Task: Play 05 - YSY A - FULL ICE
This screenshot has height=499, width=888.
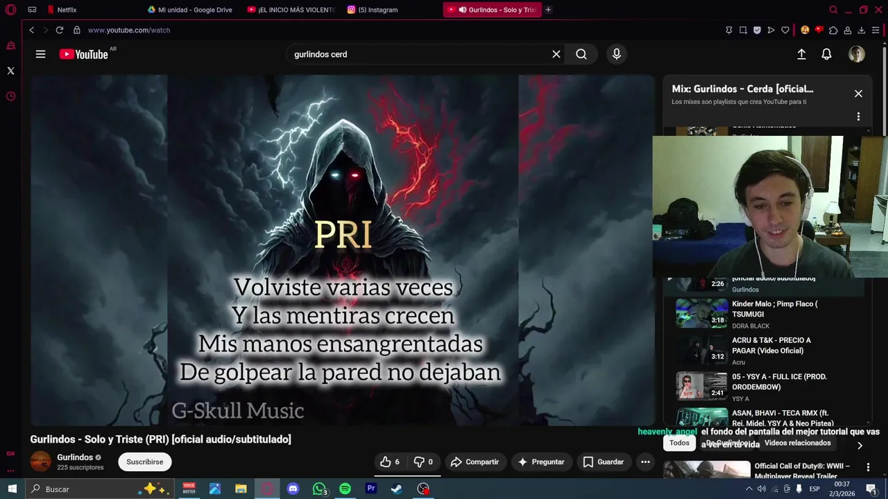Action: 767,387
